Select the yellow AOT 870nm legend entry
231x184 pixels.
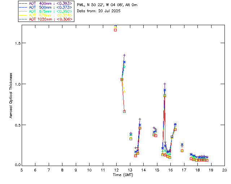pyautogui.click(x=45, y=15)
